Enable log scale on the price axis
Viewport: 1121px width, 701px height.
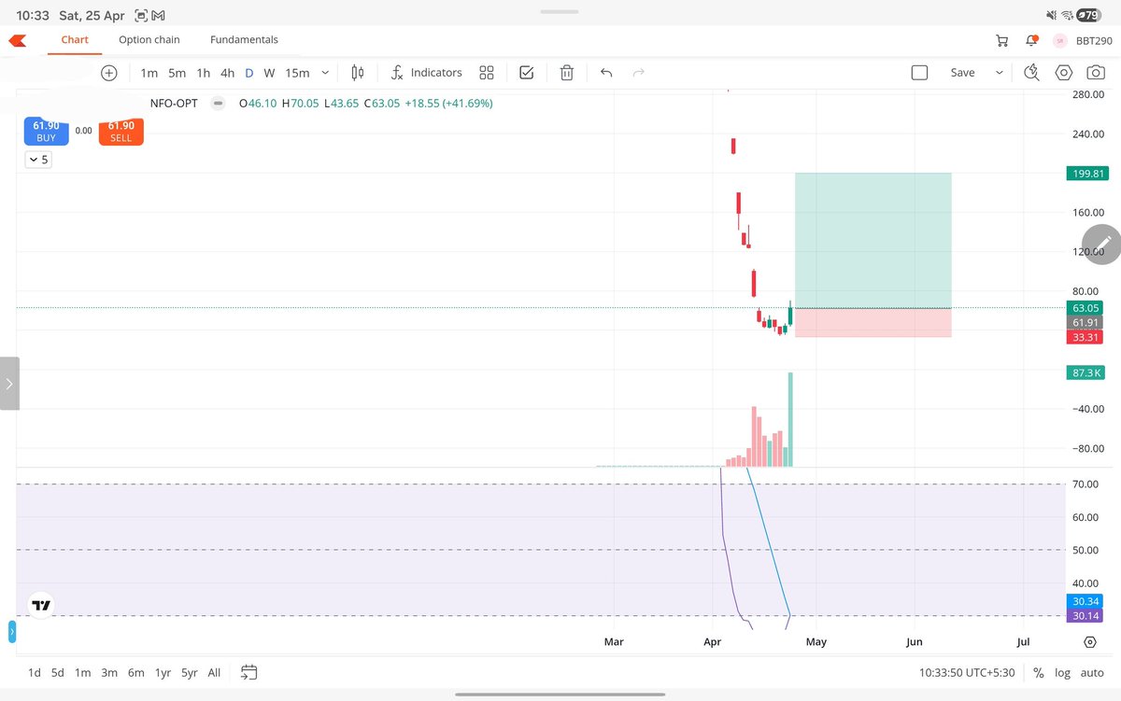1062,672
